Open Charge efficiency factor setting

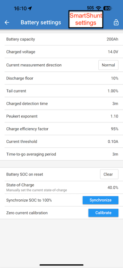[x=61, y=129]
